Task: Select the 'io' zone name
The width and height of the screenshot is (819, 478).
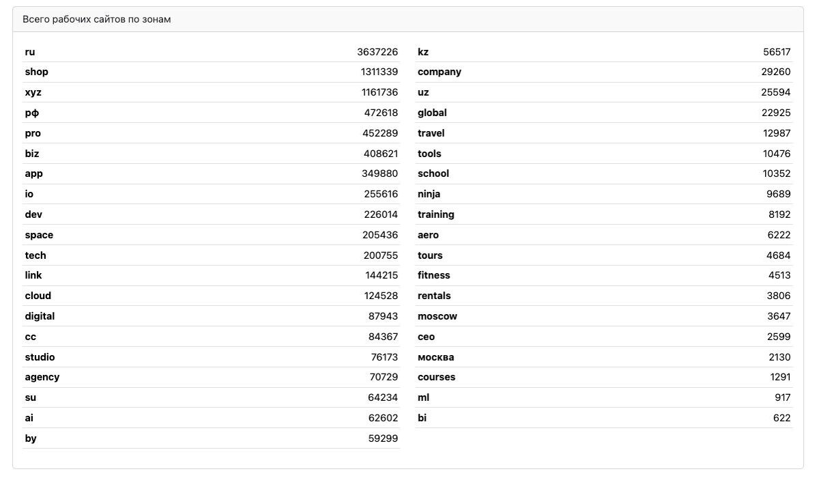Action: tap(29, 194)
